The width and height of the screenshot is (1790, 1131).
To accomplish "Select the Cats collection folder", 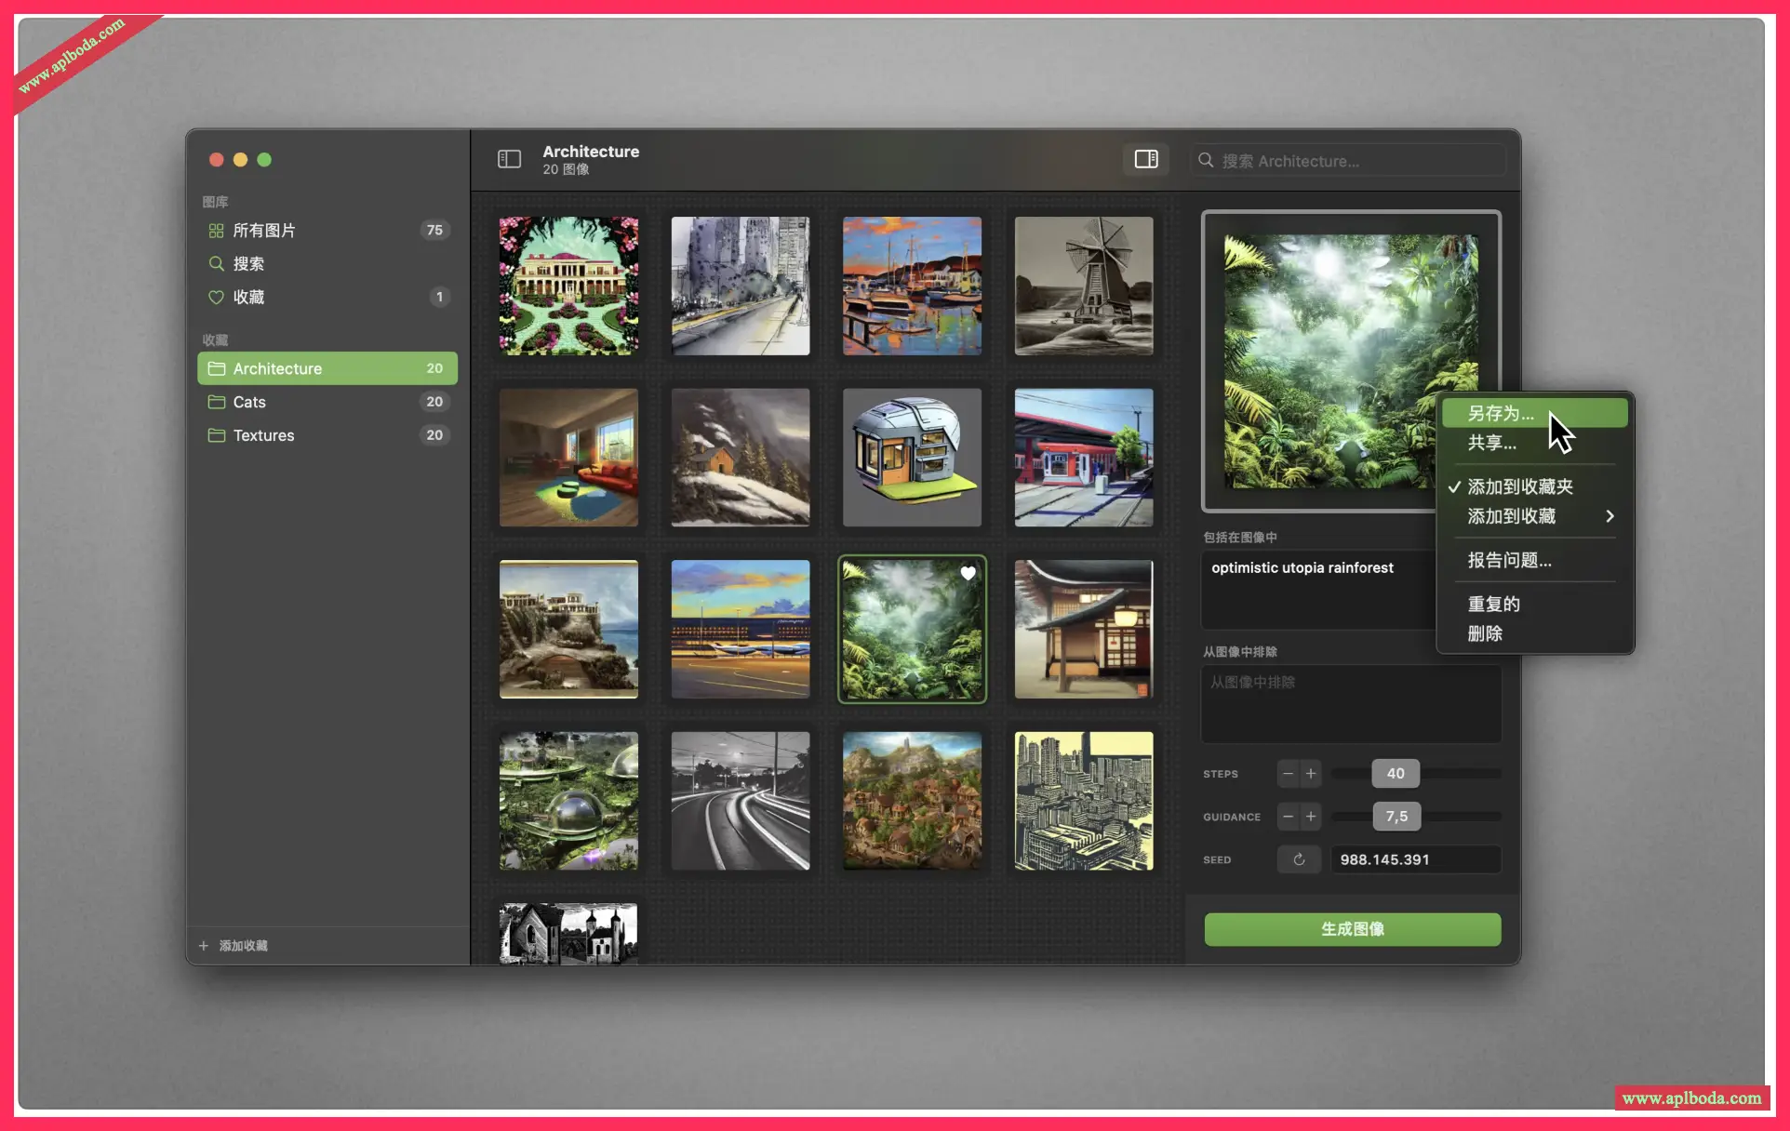I will [249, 402].
